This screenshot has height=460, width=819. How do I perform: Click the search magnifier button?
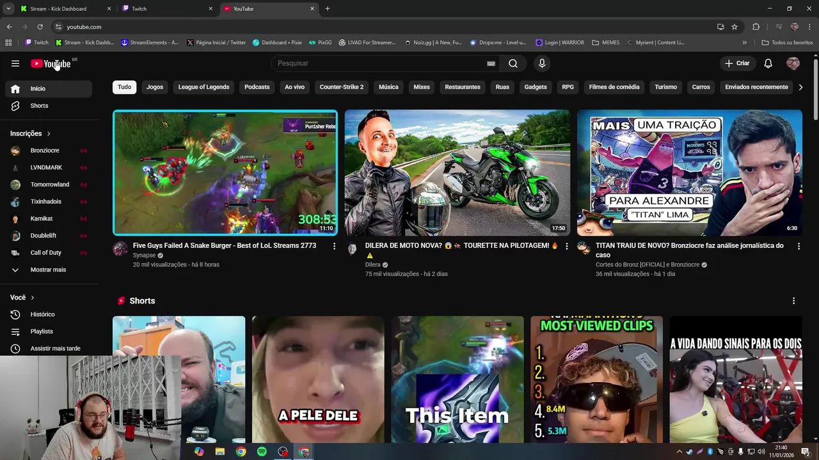[x=513, y=63]
